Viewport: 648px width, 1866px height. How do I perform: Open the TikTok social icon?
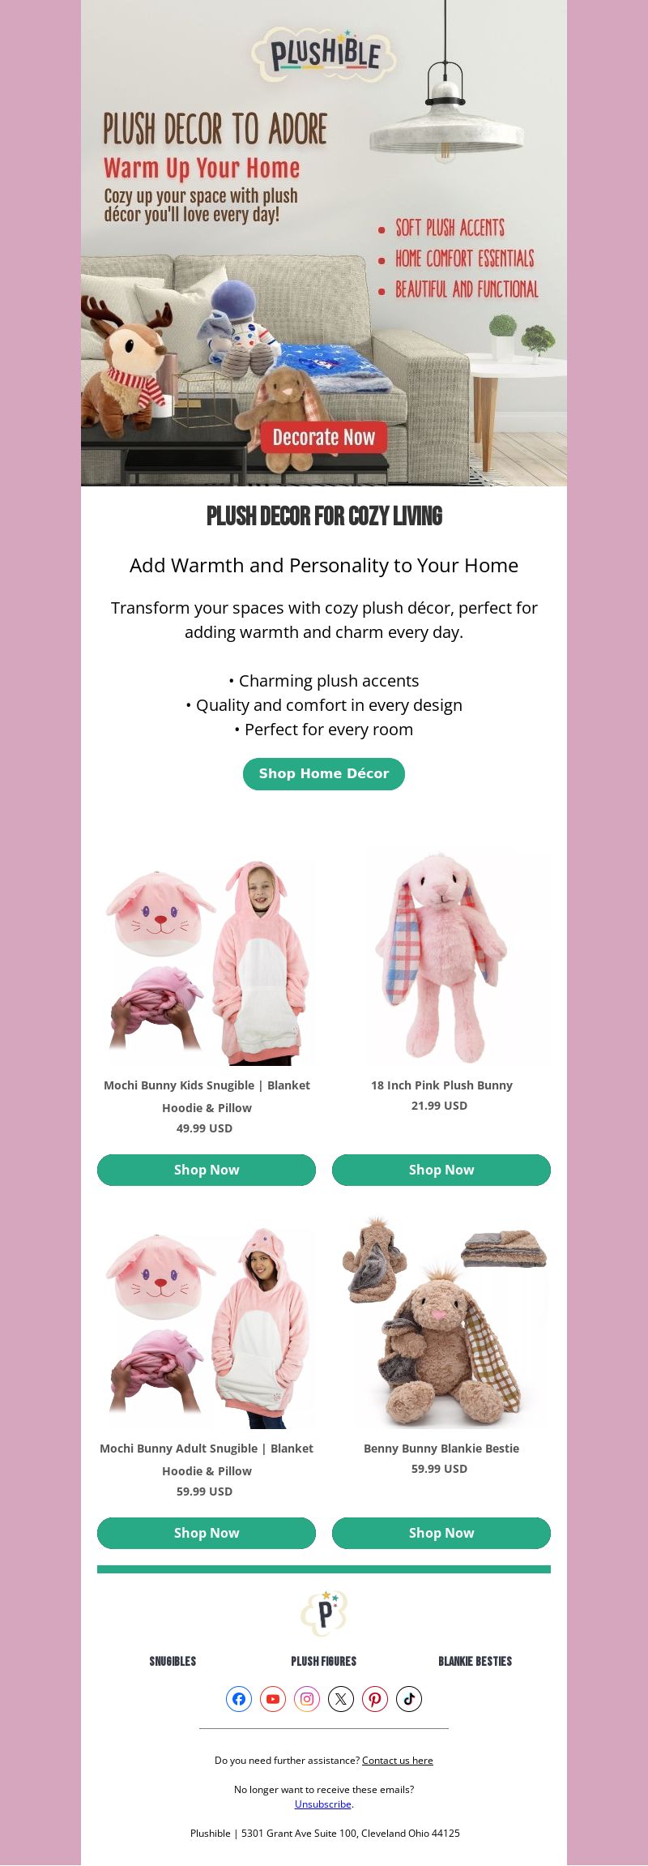coord(409,1699)
